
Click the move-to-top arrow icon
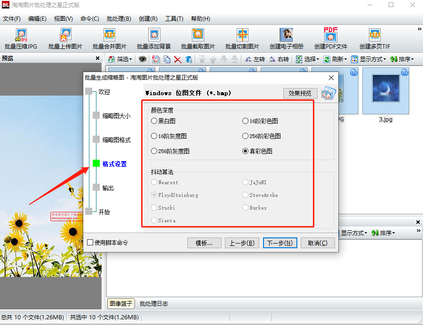pyautogui.click(x=202, y=59)
